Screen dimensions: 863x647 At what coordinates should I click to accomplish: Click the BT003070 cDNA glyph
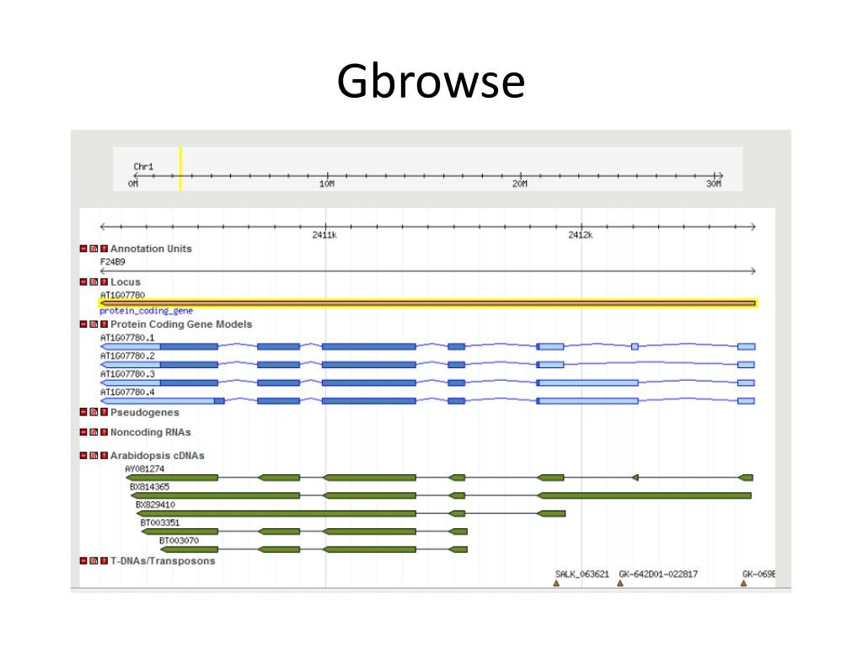point(314,549)
